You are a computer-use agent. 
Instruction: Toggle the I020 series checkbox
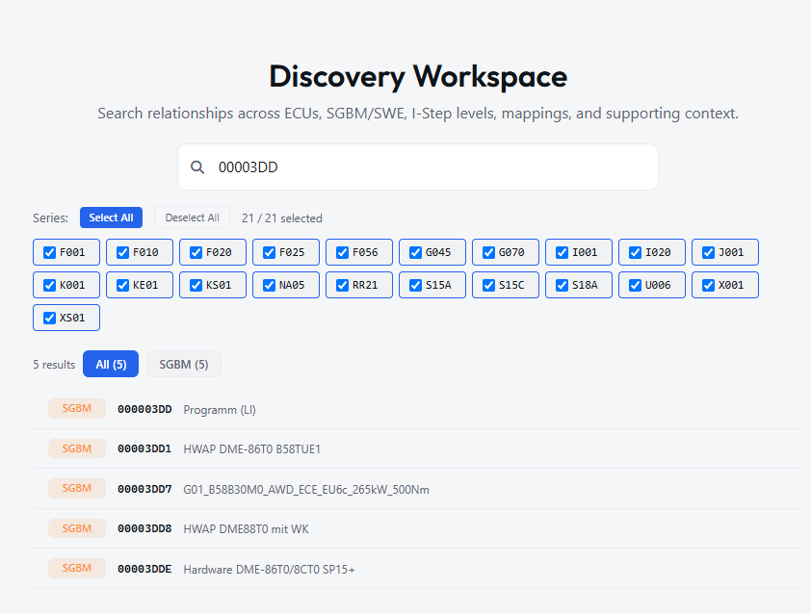[635, 252]
